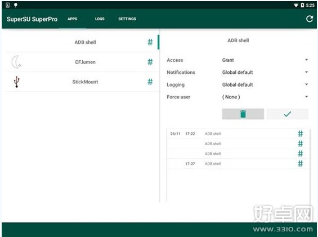Click the Force user label
Image resolution: width=318 pixels, height=237 pixels.
click(178, 97)
